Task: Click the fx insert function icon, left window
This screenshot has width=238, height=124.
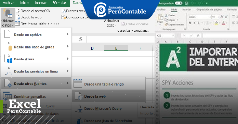Action: (x=80, y=39)
